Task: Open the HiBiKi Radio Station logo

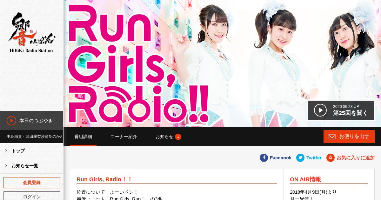Action: click(x=31, y=33)
